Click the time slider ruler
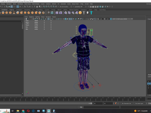This screenshot has height=113, width=151. [x=72, y=99]
